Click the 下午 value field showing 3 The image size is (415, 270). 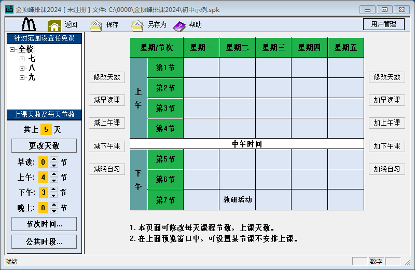point(43,192)
